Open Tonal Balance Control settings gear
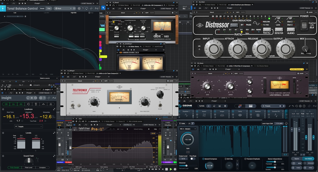318x172 pixels. [79, 8]
